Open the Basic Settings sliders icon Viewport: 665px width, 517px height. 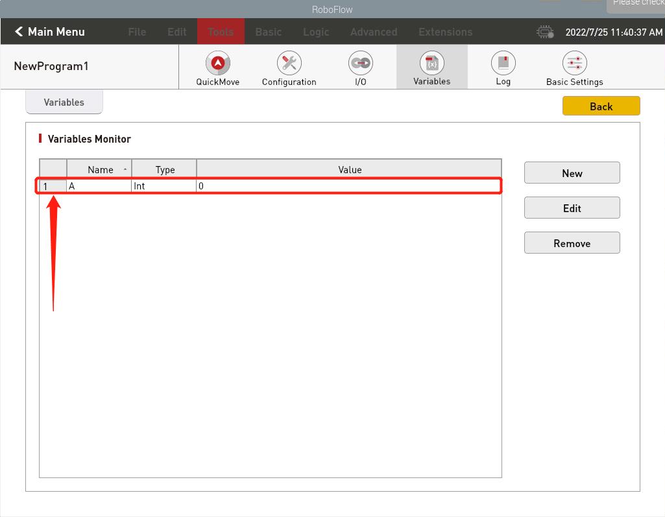(x=574, y=64)
